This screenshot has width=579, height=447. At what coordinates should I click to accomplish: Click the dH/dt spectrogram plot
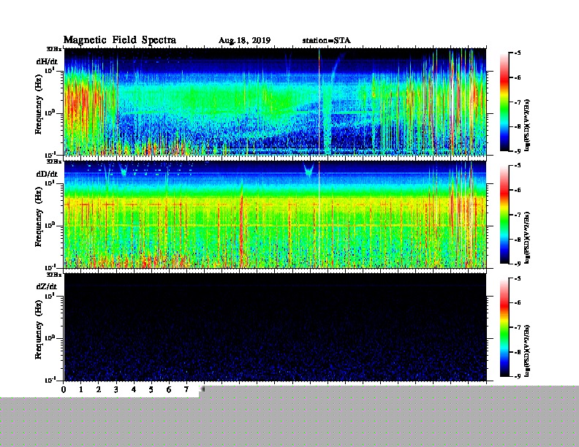[275, 102]
